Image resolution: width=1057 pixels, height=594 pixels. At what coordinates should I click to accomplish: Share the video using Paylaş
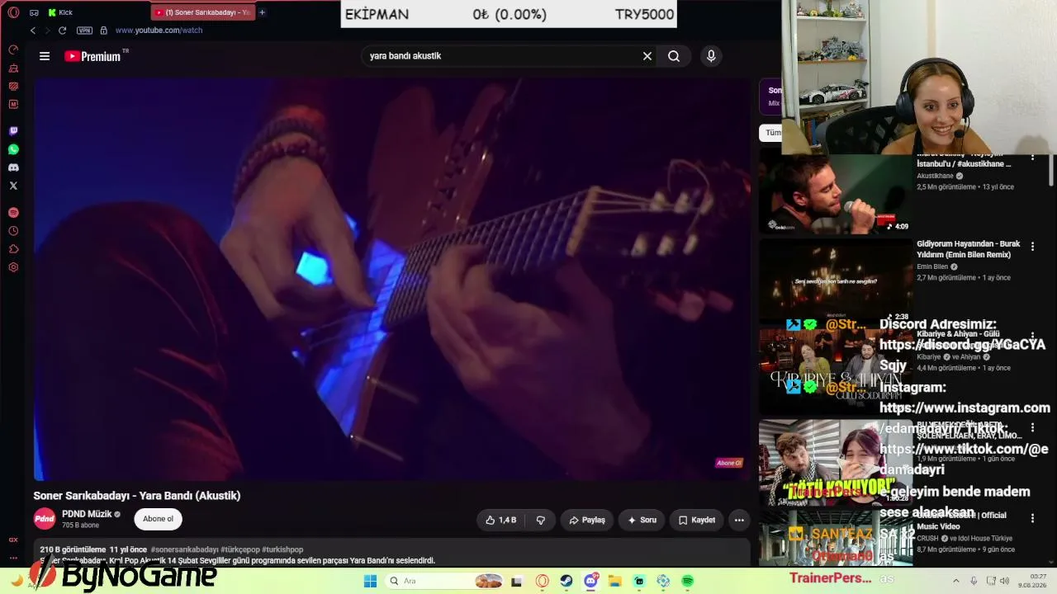tap(587, 520)
